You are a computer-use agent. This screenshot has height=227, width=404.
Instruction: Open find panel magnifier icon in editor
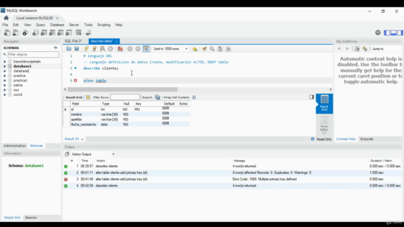[212, 49]
